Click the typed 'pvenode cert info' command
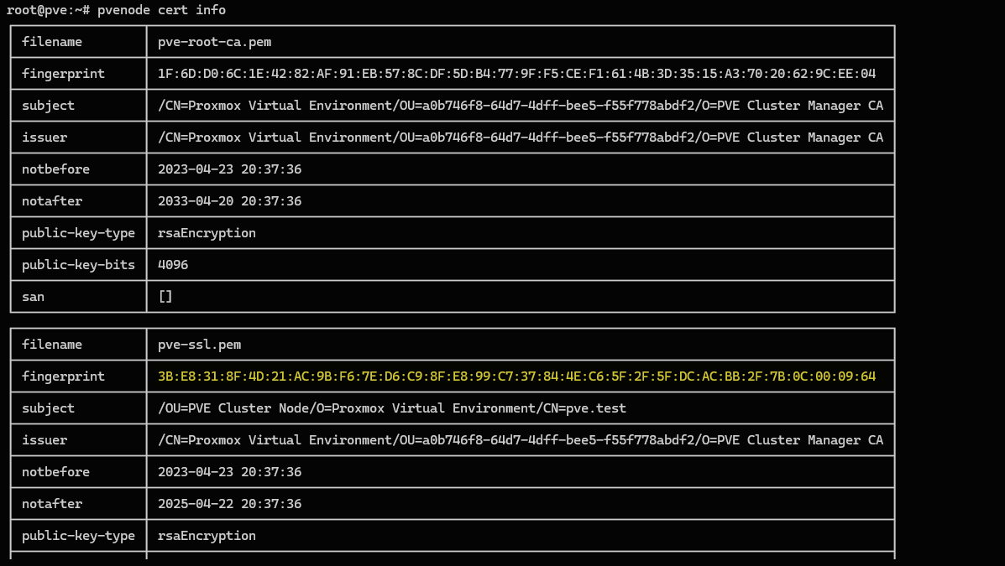This screenshot has height=566, width=1005. click(x=161, y=10)
